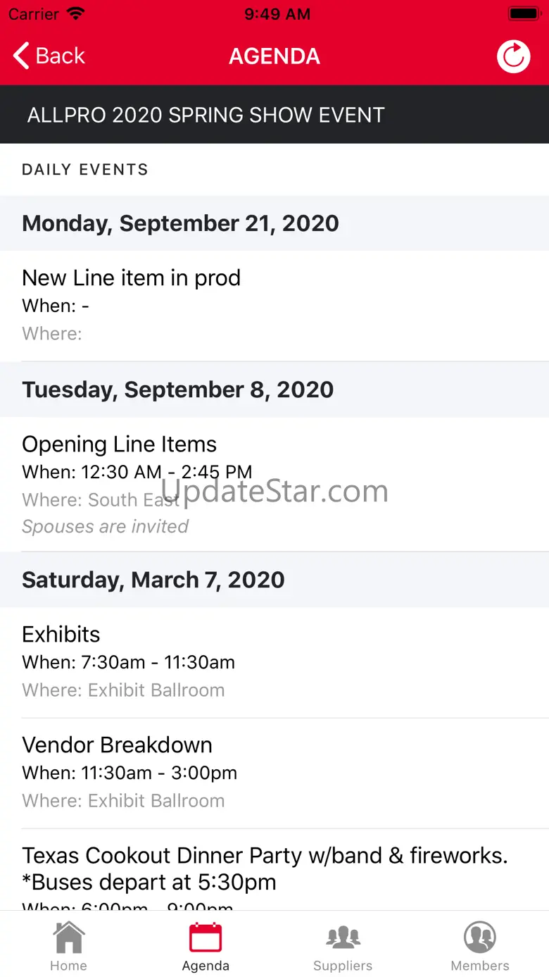Tap the refresh icon in header
The height and width of the screenshot is (977, 549).
coord(513,56)
